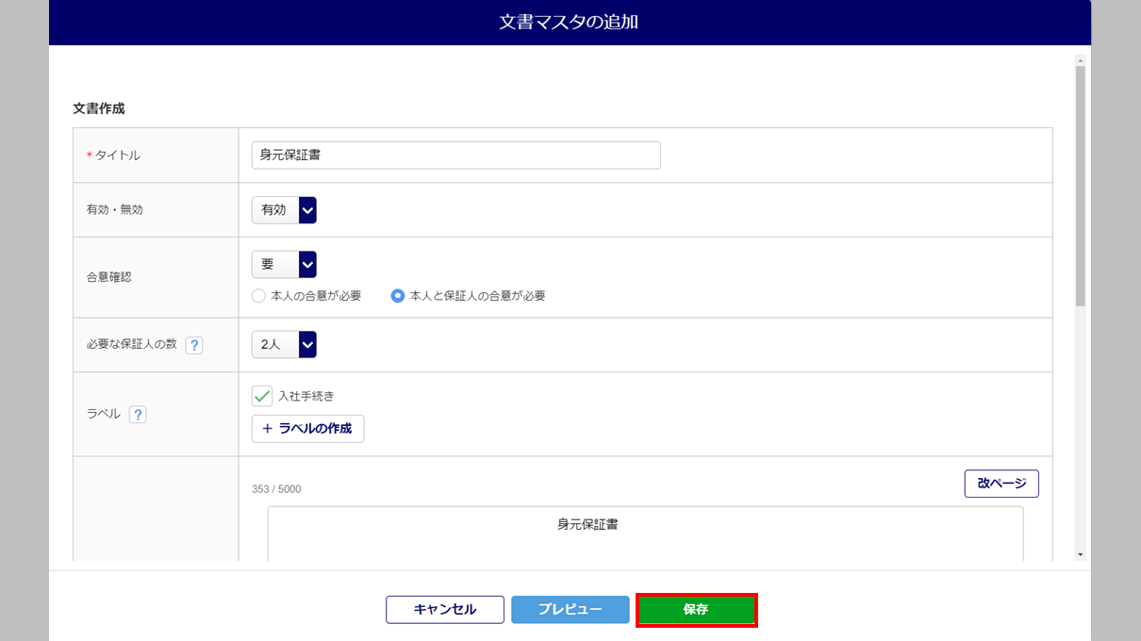Click the 文書作成 section heading
The width and height of the screenshot is (1141, 641).
point(99,108)
